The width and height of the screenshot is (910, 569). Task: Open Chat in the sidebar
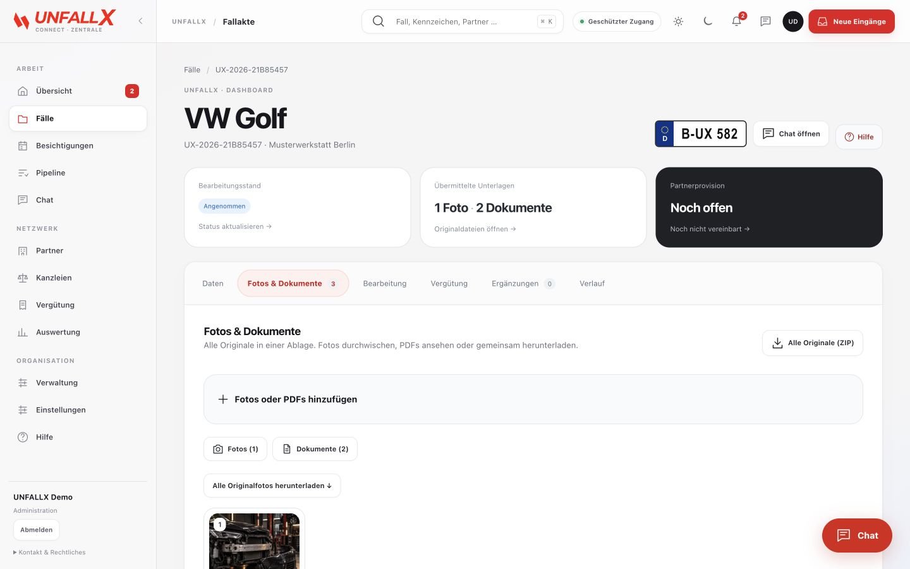[78, 200]
